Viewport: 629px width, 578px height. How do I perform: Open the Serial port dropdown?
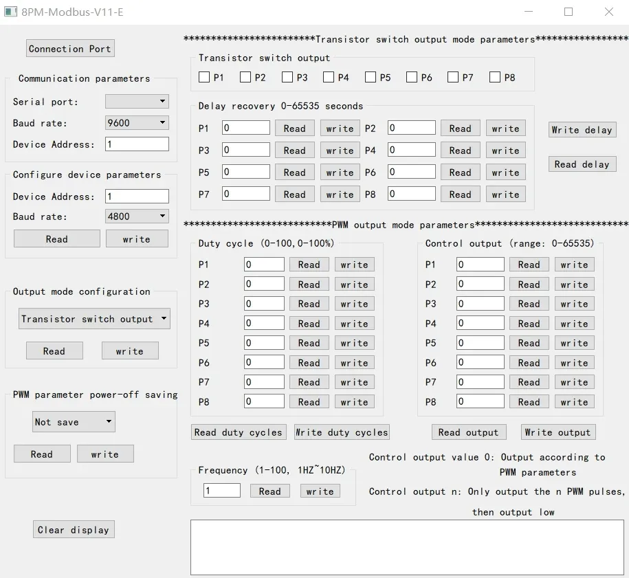click(137, 102)
